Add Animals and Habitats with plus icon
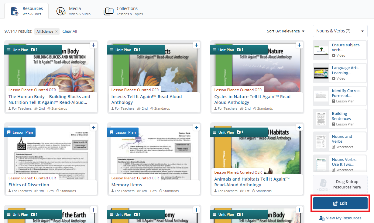Screen dimensions: 374x223 tap(300, 128)
